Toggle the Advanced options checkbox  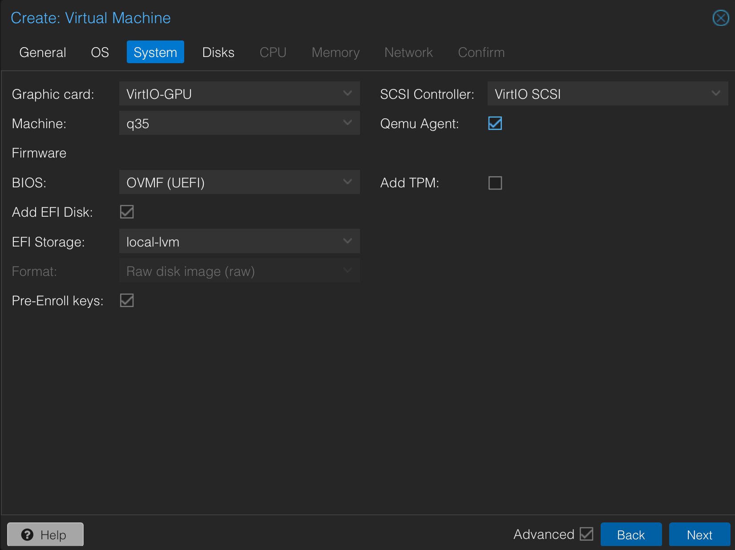pyautogui.click(x=586, y=534)
